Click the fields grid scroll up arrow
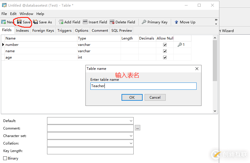Image resolution: width=250 pixels, height=163 pixels. [215, 38]
